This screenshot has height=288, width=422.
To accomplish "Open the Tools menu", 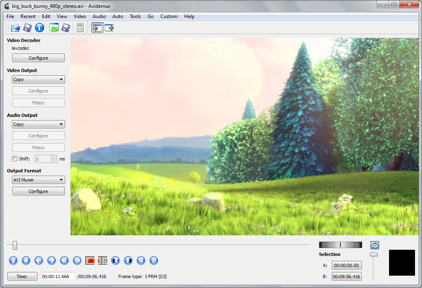I will pyautogui.click(x=135, y=16).
